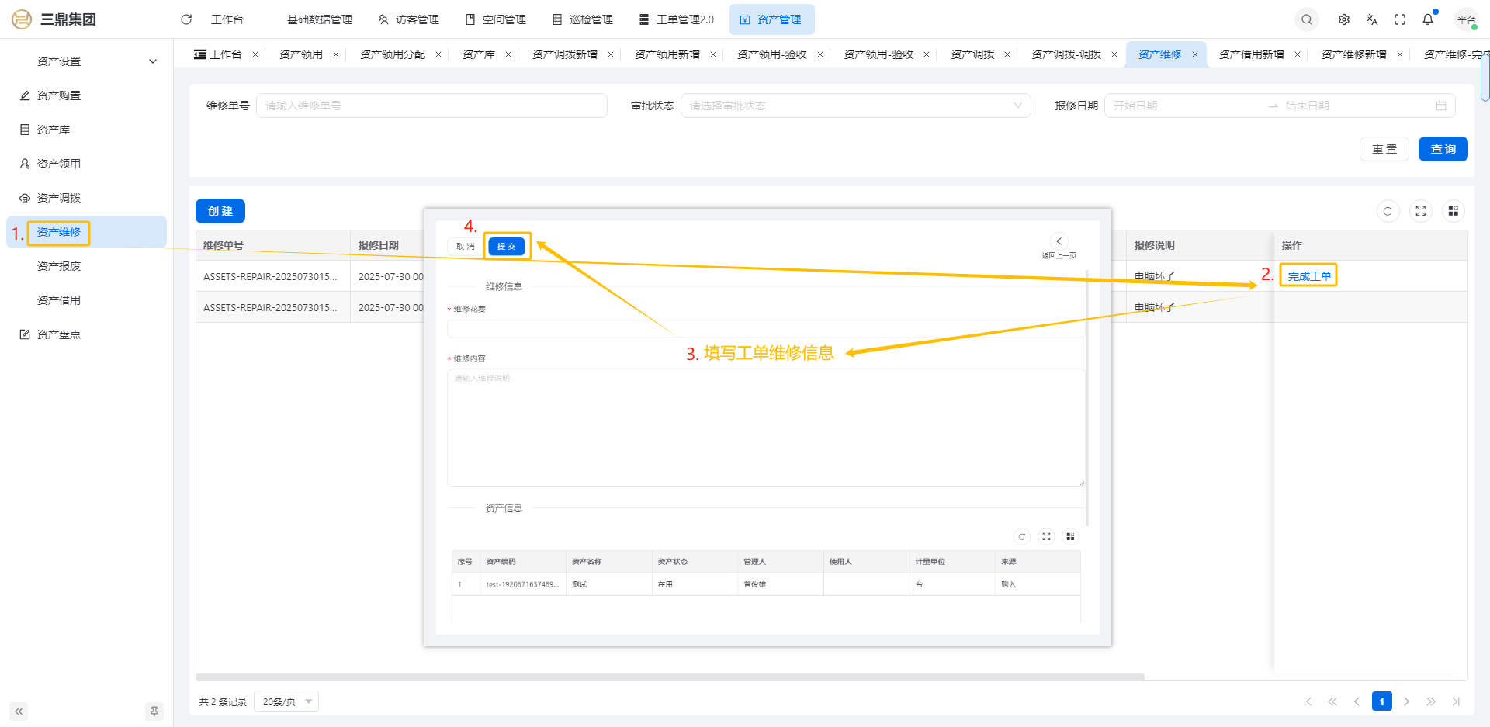Click the language translate icon

[1372, 19]
